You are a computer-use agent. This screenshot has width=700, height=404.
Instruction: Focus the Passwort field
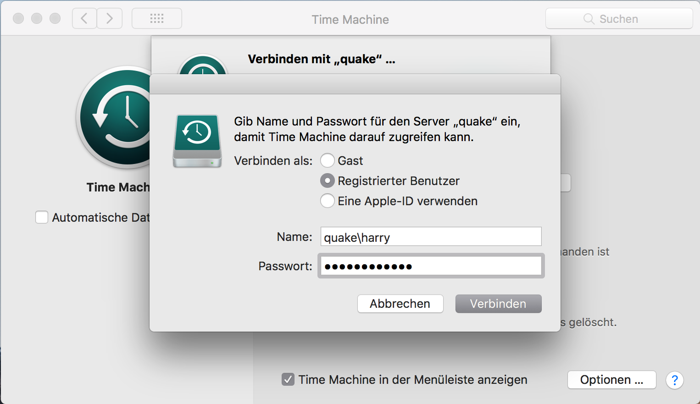pyautogui.click(x=431, y=266)
